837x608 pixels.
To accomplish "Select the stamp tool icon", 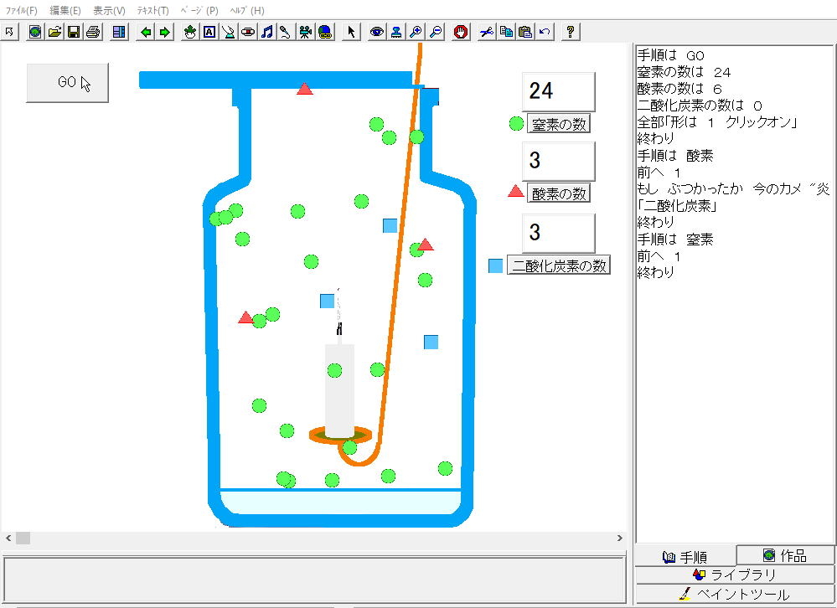I will pos(396,32).
